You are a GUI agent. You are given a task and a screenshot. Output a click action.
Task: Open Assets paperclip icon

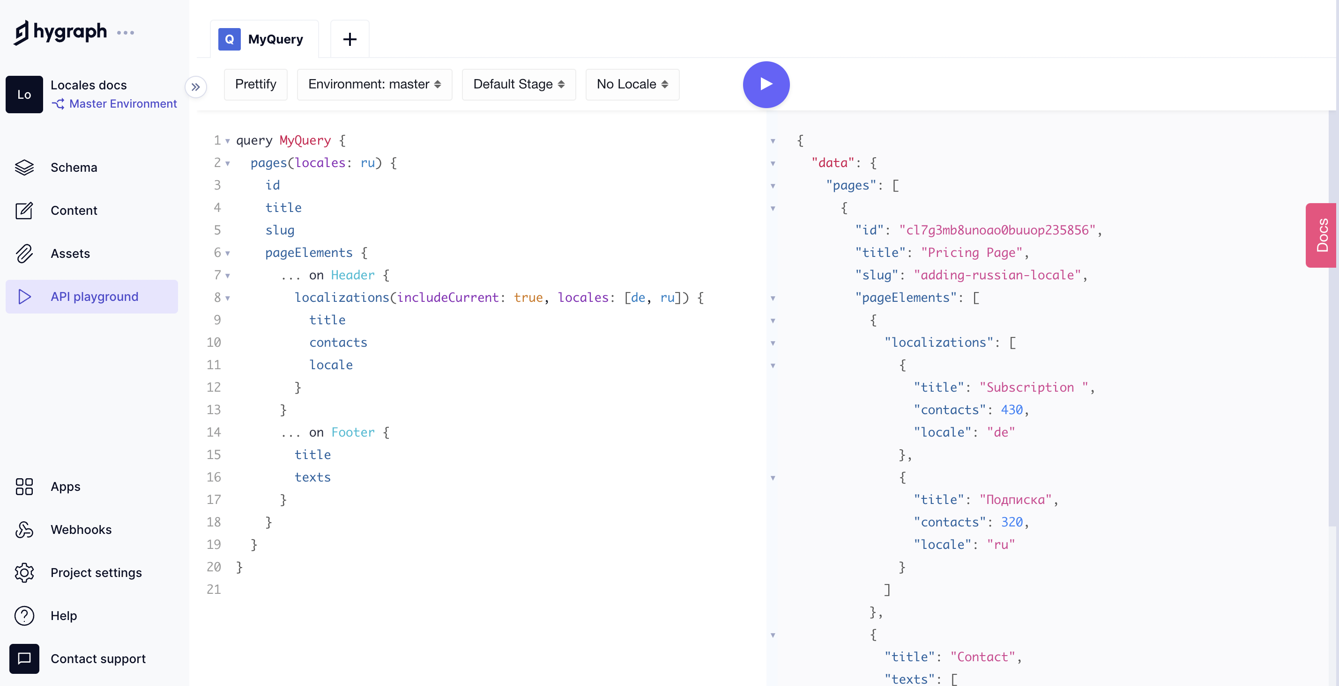click(x=24, y=254)
